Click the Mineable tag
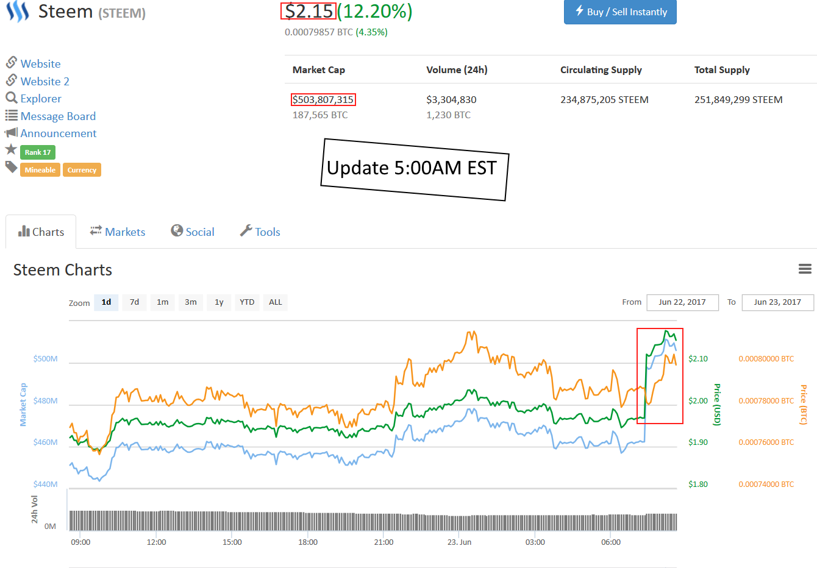 pos(40,170)
